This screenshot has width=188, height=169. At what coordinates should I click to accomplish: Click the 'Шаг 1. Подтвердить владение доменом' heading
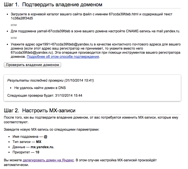pyautogui.click(x=53, y=5)
